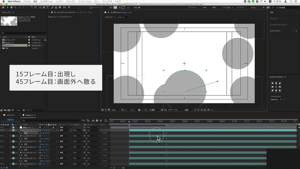
Task: Select the Pen tool
Action: pos(44,8)
